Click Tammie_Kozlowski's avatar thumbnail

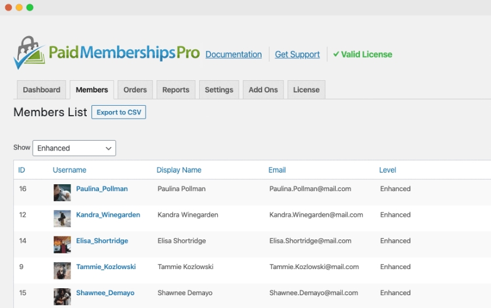62,270
